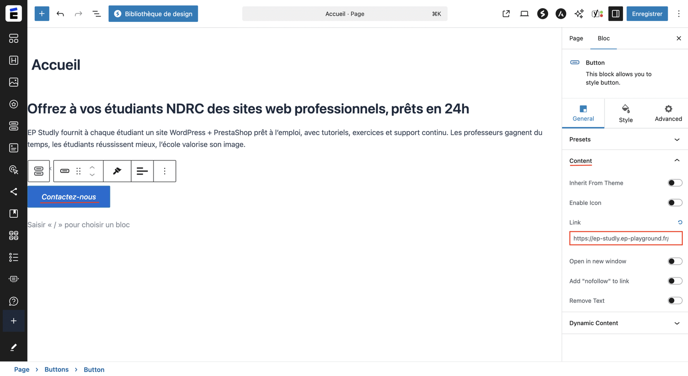Click the Astra settings circle icon
The height and width of the screenshot is (376, 688).
[x=561, y=14]
